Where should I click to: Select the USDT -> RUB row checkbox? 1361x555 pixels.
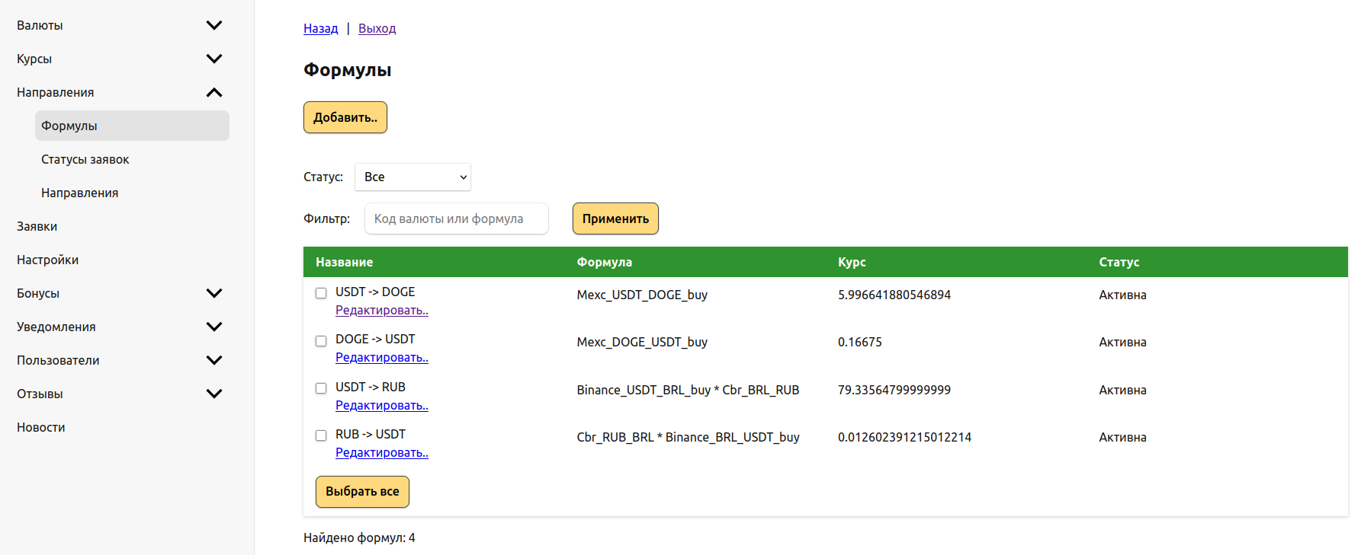321,388
